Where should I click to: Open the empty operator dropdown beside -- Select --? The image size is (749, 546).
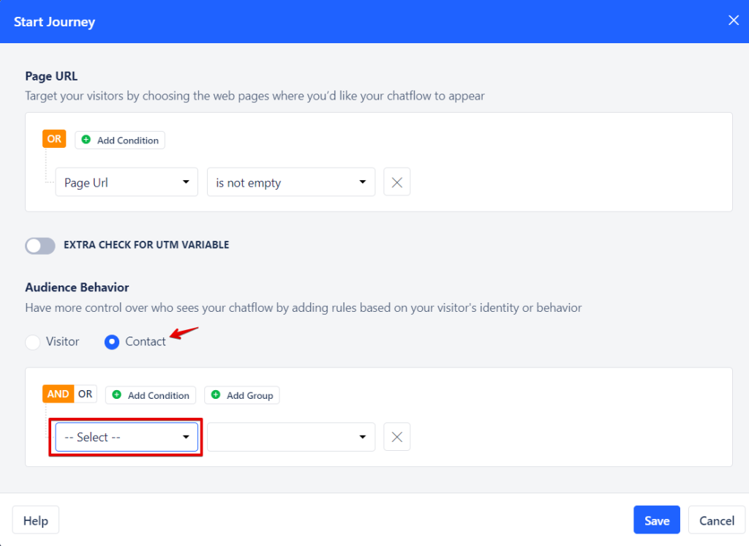point(290,436)
